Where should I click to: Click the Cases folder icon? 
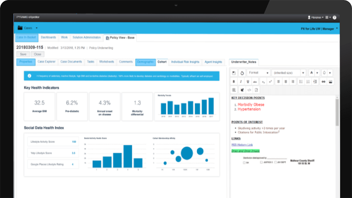[x=20, y=28]
